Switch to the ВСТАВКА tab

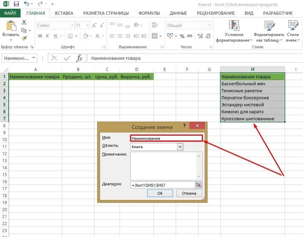click(64, 13)
